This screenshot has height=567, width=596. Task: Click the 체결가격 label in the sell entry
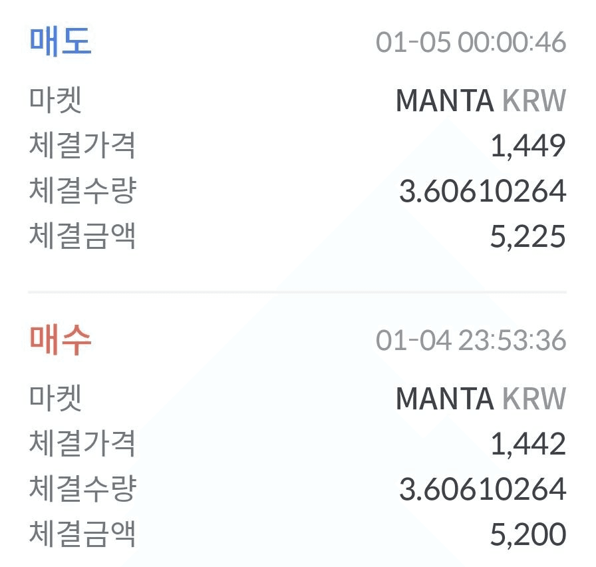click(82, 146)
